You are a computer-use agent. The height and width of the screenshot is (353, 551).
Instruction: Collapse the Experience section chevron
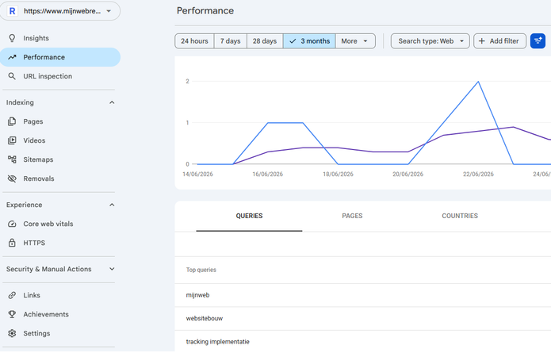112,205
